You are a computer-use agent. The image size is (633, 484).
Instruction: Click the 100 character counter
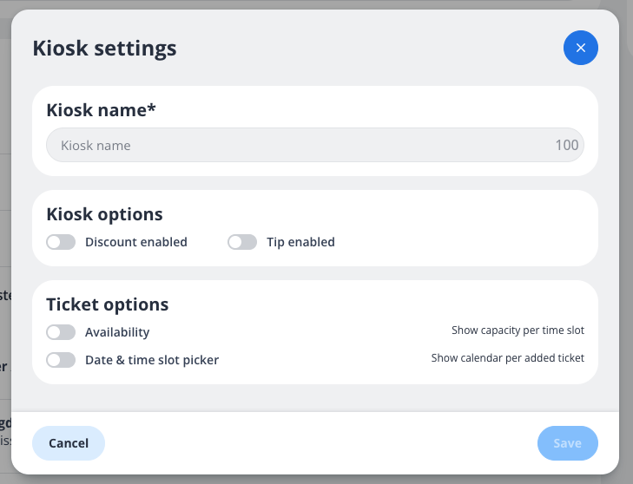pyautogui.click(x=567, y=146)
